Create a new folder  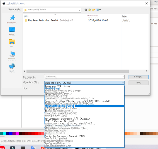coord(94,10)
